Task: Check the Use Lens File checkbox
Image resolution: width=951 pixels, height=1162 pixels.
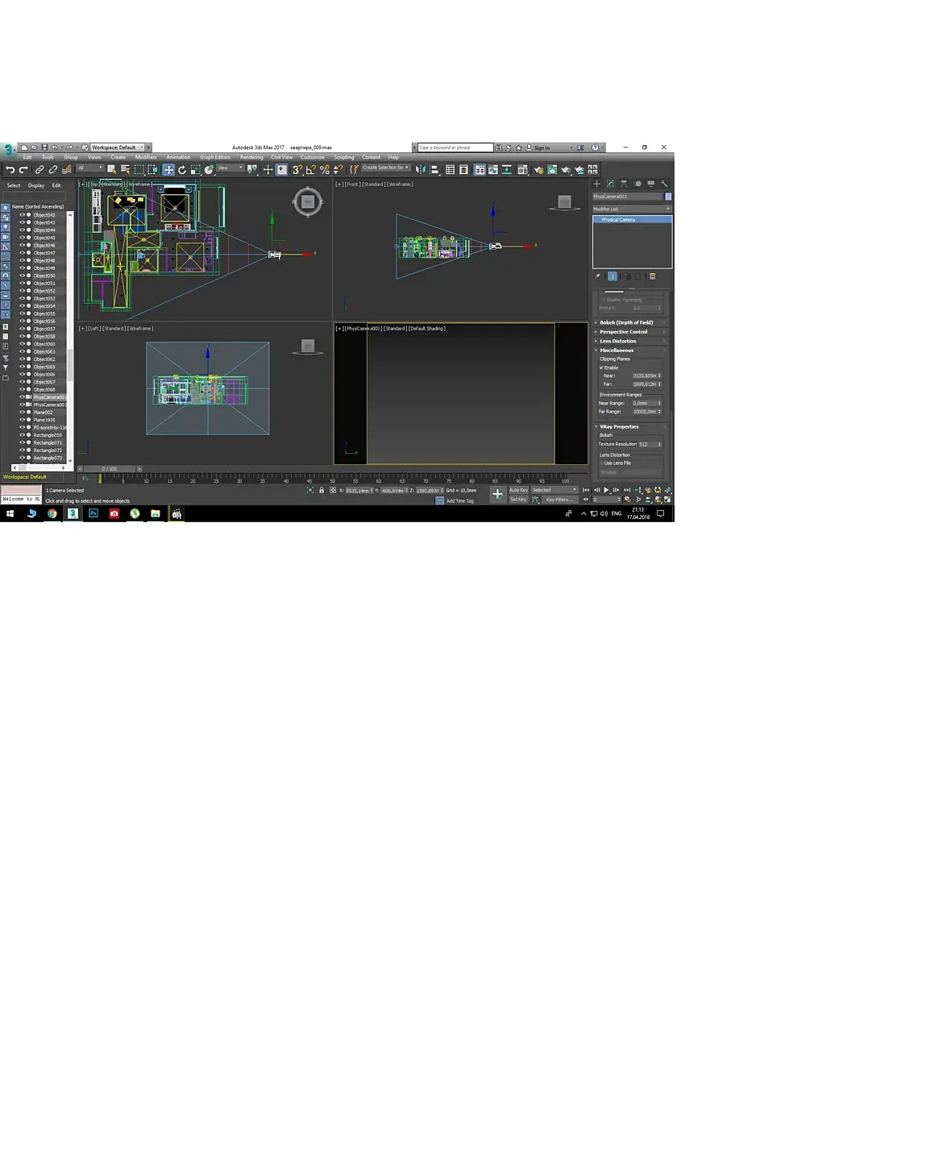Action: 601,463
